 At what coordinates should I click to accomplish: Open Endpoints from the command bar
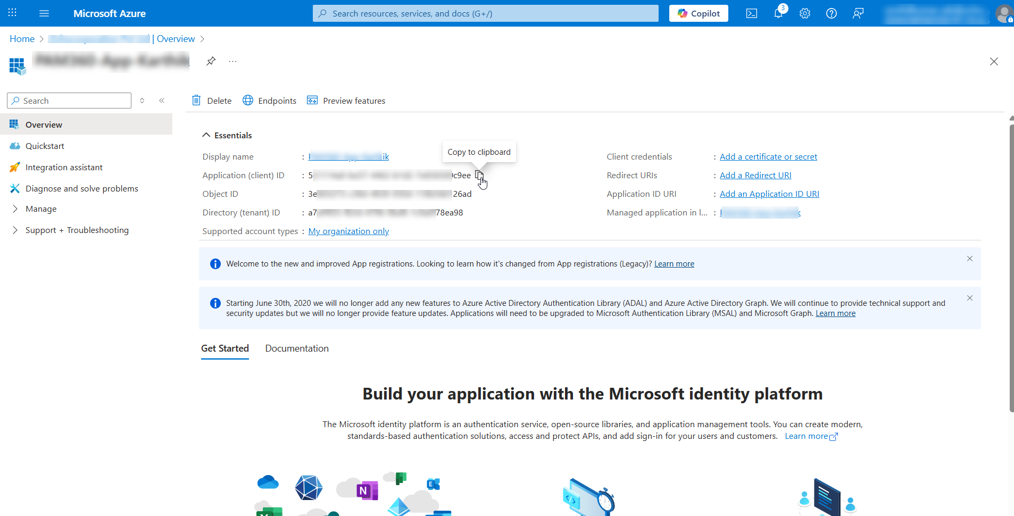pos(269,101)
